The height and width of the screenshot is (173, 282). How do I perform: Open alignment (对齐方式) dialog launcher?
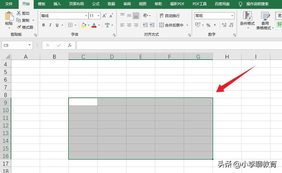(190, 35)
